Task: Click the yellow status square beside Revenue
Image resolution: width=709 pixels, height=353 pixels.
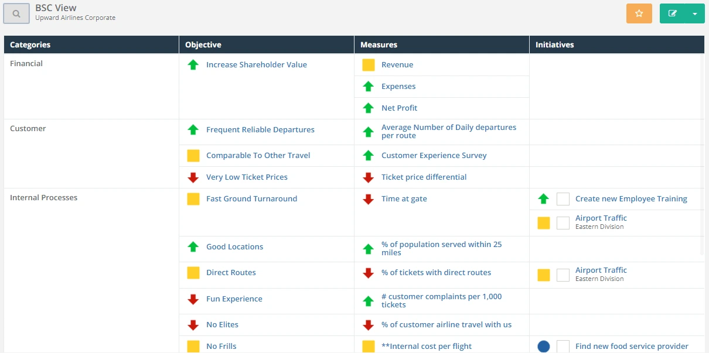Action: click(369, 64)
